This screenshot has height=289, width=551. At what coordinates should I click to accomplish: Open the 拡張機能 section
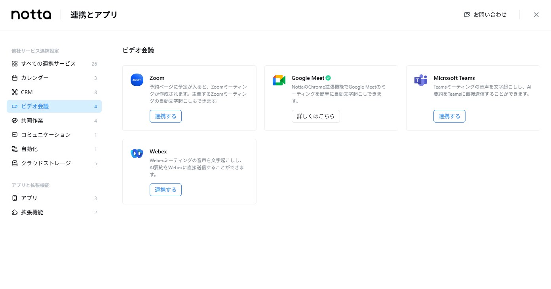54,212
